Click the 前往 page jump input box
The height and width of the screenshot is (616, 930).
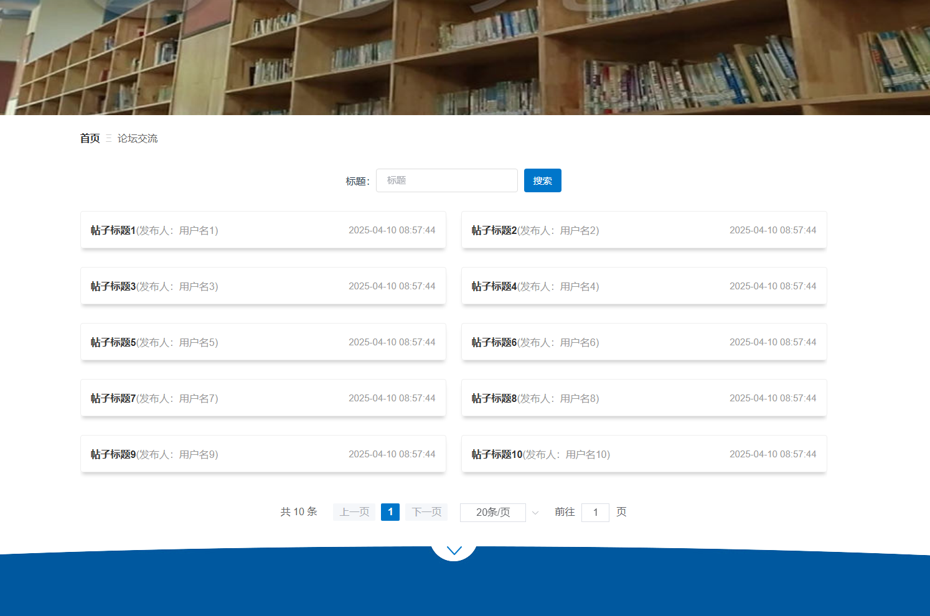tap(595, 513)
